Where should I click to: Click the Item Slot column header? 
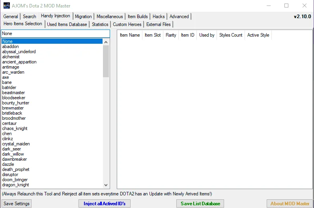pos(153,35)
